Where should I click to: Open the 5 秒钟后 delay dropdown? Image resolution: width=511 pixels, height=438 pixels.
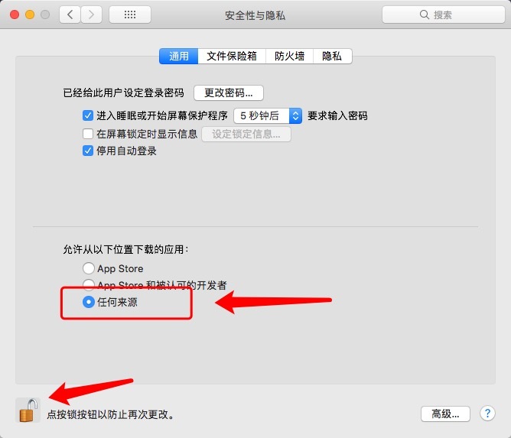[268, 115]
